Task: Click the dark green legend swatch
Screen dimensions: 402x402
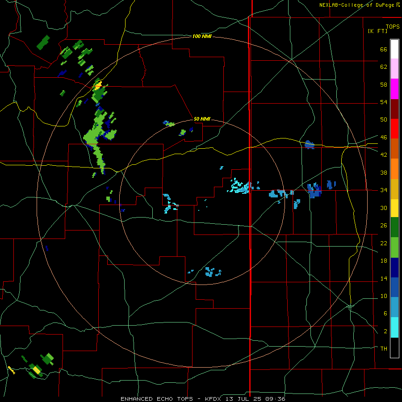Action: (394, 227)
